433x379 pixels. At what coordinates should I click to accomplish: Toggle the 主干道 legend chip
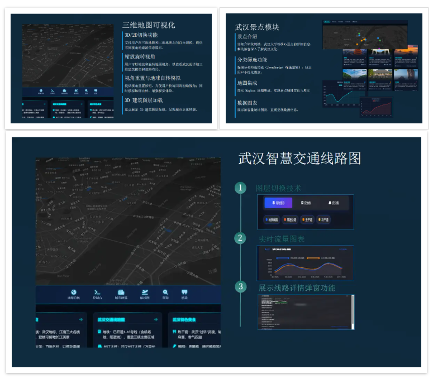tap(307, 219)
